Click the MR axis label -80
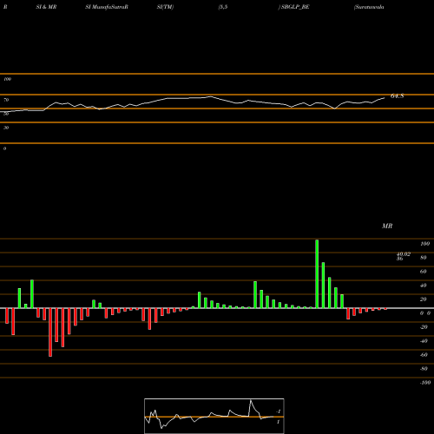The image size is (434, 434). [424, 369]
